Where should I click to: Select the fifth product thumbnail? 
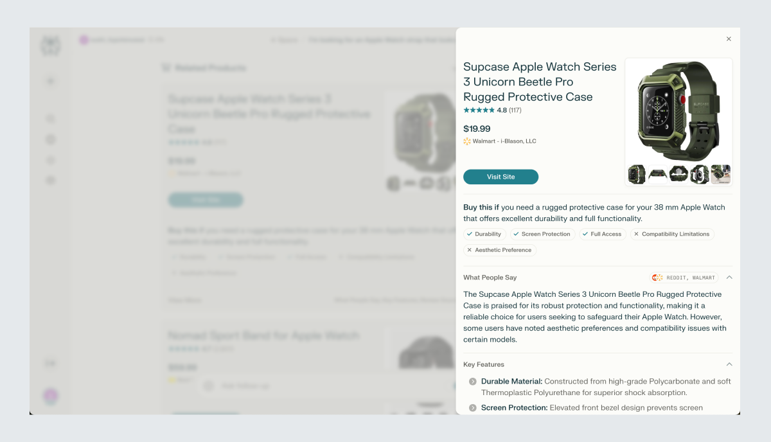click(x=720, y=174)
